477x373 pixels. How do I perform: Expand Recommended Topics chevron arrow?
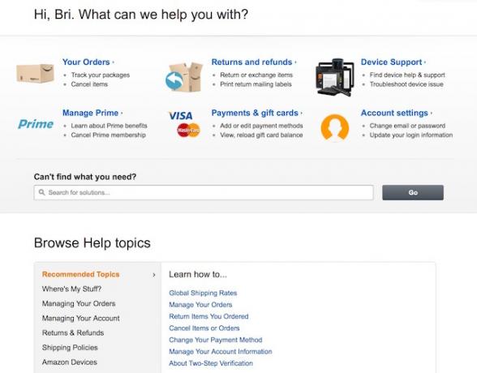[x=154, y=275]
